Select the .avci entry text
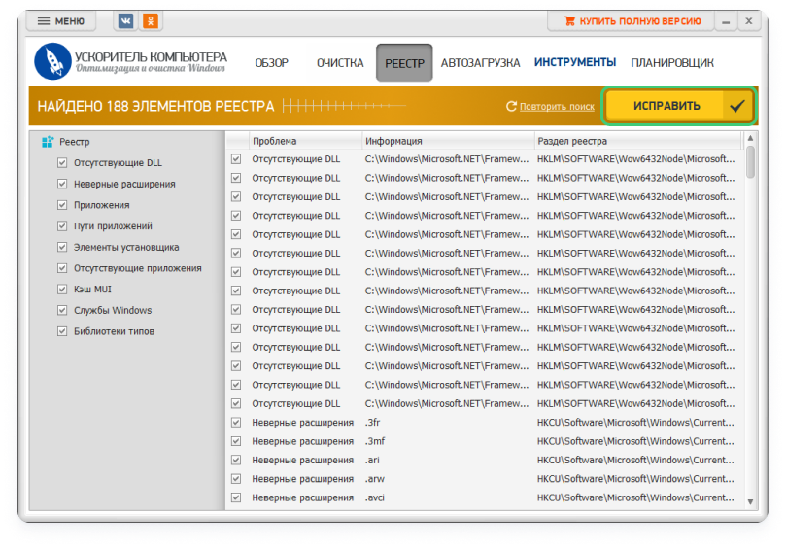The width and height of the screenshot is (786, 548). click(375, 497)
